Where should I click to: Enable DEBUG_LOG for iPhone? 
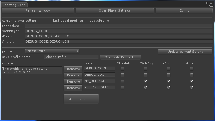(169, 75)
